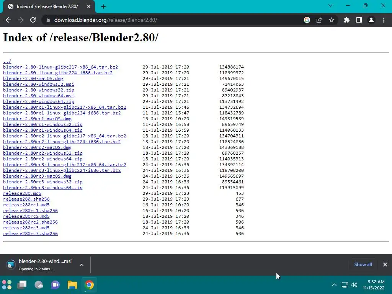The width and height of the screenshot is (392, 294).
Task: Open video chat app on taskbar
Action: (x=56, y=285)
